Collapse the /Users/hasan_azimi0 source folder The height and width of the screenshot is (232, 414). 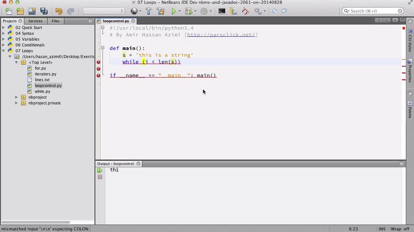pos(10,57)
